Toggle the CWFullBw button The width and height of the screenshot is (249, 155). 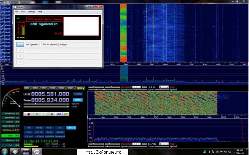pyautogui.click(x=49, y=136)
